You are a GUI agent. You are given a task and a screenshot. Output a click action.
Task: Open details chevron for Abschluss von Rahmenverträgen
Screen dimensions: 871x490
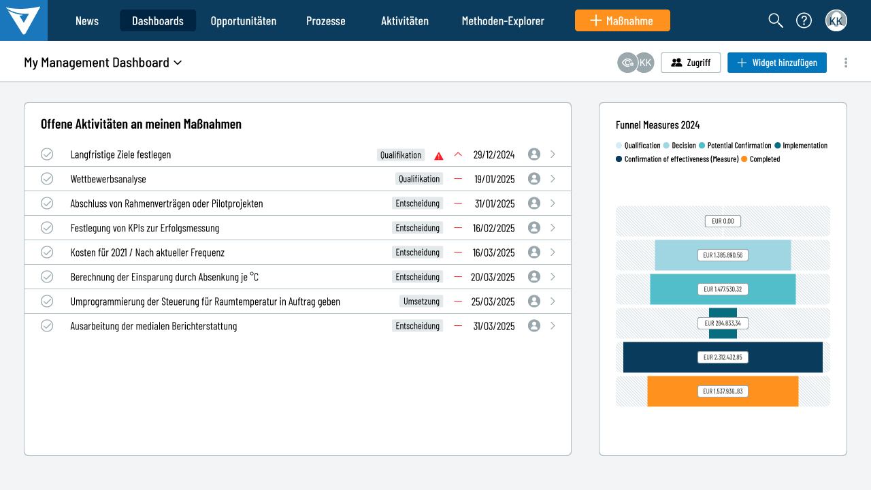(x=553, y=203)
